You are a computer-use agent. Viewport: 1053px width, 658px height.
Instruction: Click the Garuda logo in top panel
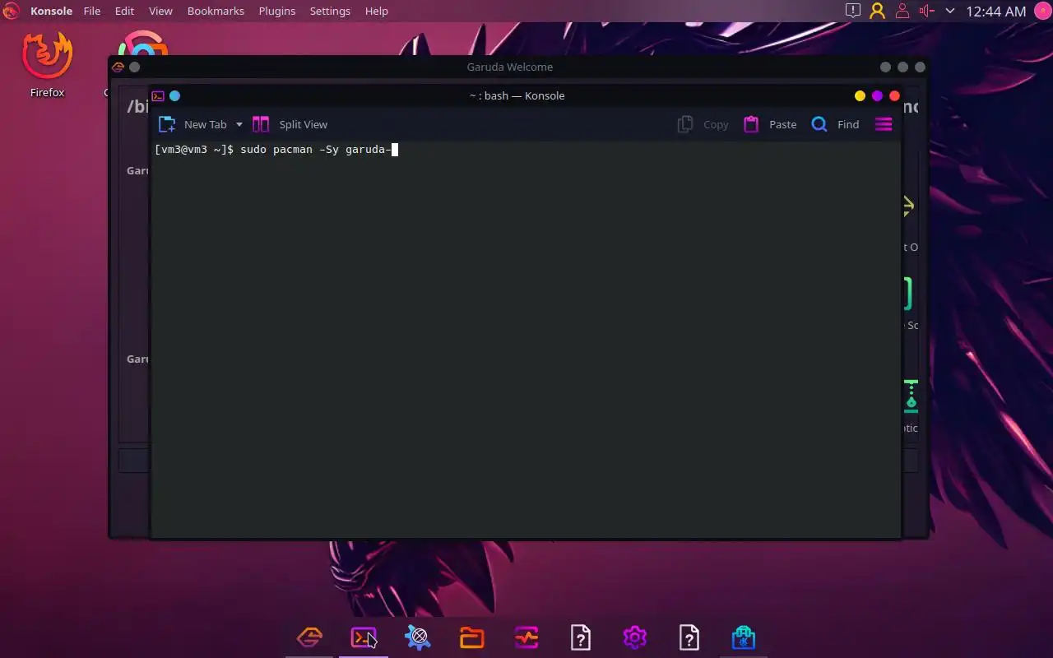pos(12,11)
